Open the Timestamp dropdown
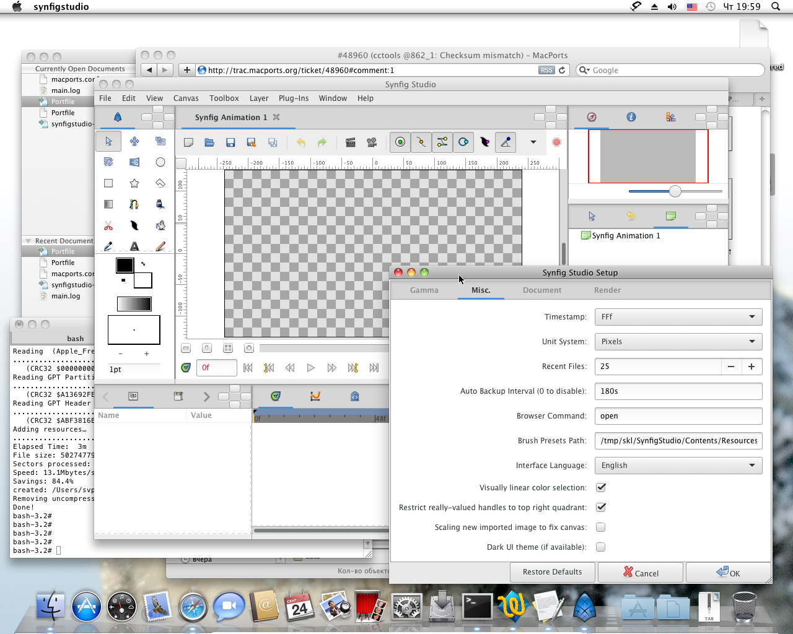 [678, 317]
